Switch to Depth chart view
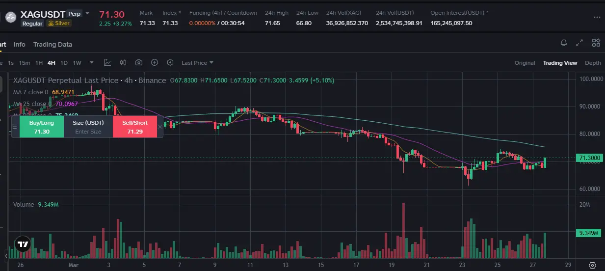 [x=593, y=63]
